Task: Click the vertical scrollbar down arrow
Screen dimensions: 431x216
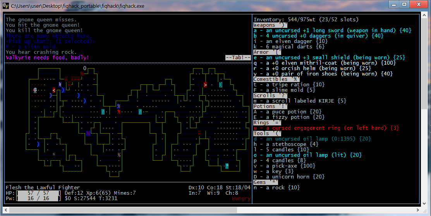Action: (x=424, y=204)
